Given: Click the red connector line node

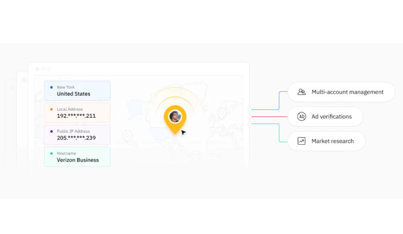Looking at the screenshot, I should click(250, 117).
